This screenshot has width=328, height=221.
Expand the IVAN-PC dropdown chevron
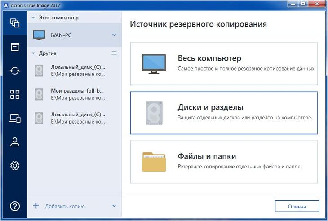coord(114,35)
